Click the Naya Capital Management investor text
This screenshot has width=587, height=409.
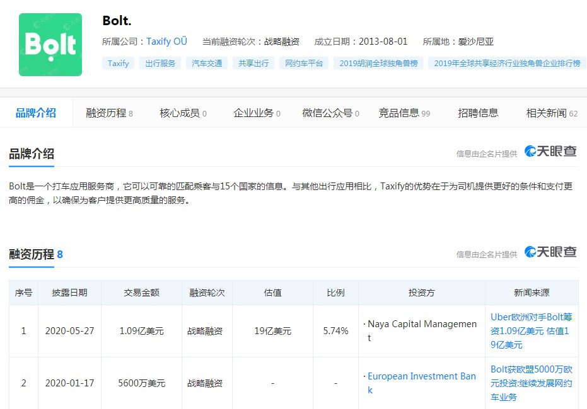pyautogui.click(x=422, y=330)
